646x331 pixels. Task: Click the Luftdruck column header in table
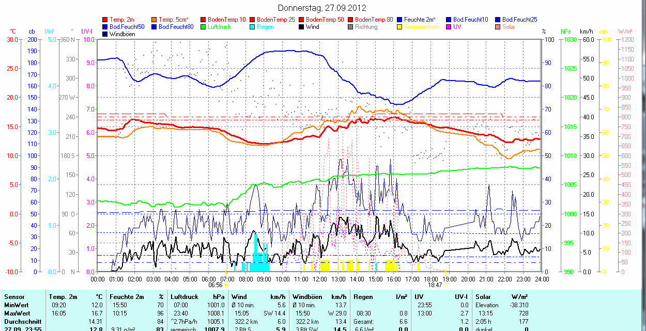click(x=184, y=297)
